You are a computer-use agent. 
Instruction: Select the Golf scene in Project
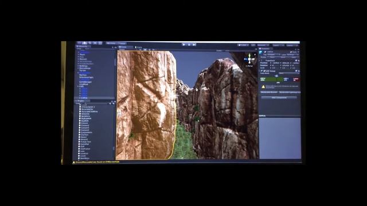82,146
